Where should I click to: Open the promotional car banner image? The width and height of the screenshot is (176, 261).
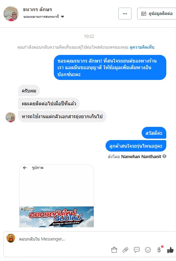[x=57, y=217]
